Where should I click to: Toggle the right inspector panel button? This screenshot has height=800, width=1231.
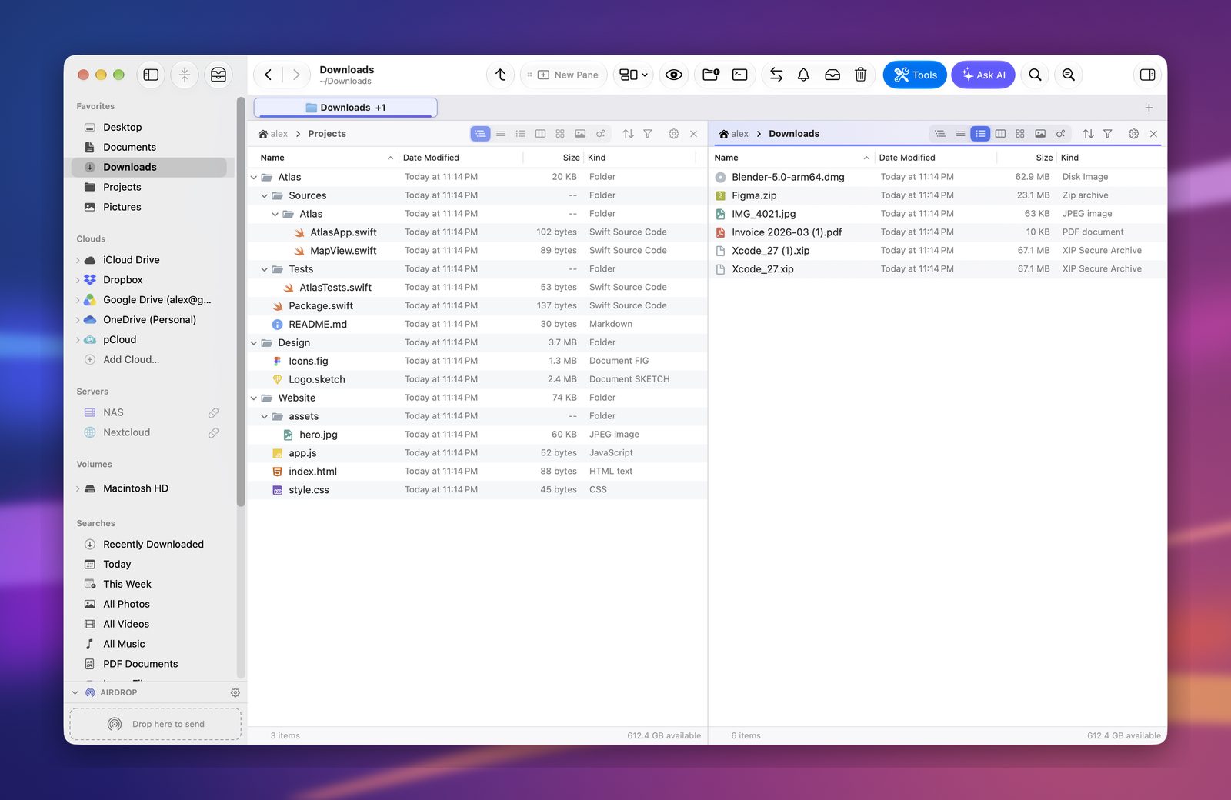tap(1147, 75)
